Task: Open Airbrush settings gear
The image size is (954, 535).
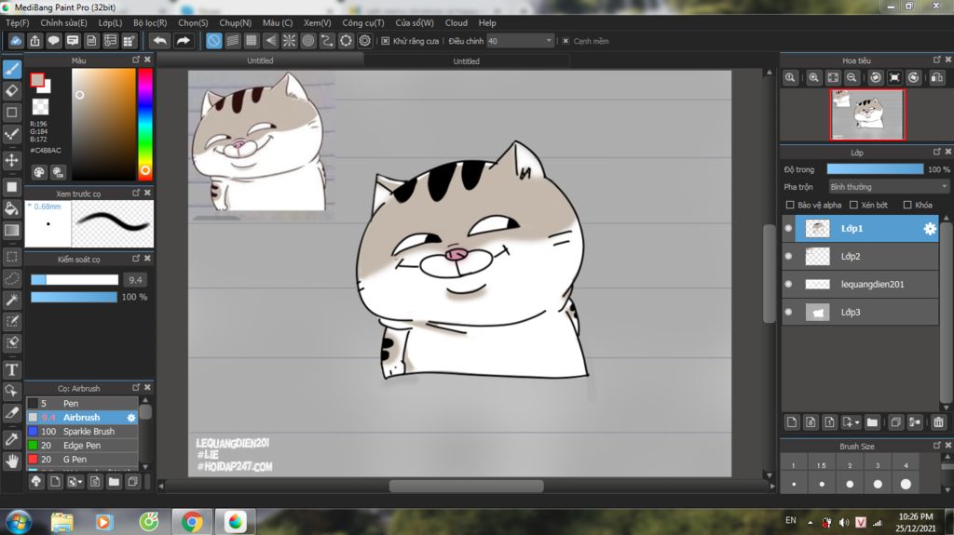Action: coord(130,418)
